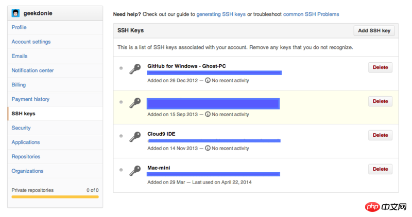
Task: Click the private repositories usage bar
Action: point(55,196)
